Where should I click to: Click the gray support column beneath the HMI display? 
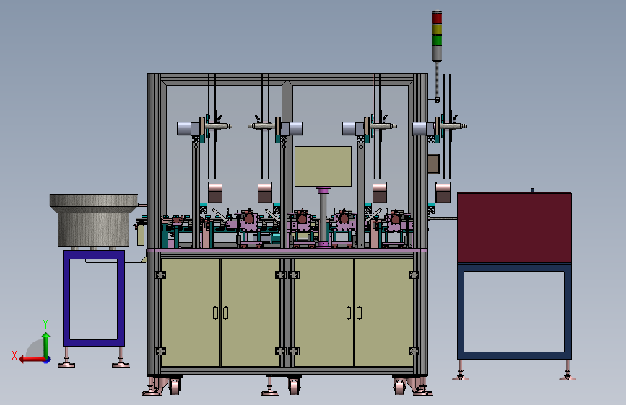point(323,217)
